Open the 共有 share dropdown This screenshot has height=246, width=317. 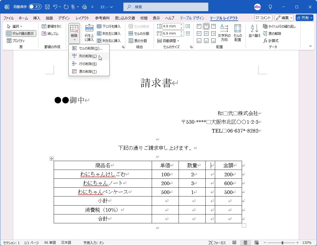[304, 18]
